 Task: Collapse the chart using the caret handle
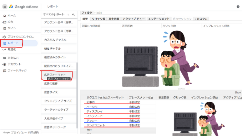[182, 89]
